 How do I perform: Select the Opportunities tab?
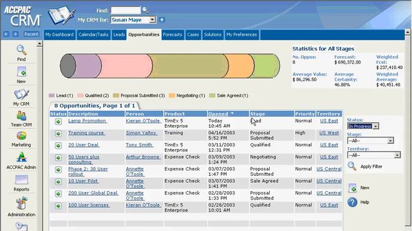click(144, 35)
